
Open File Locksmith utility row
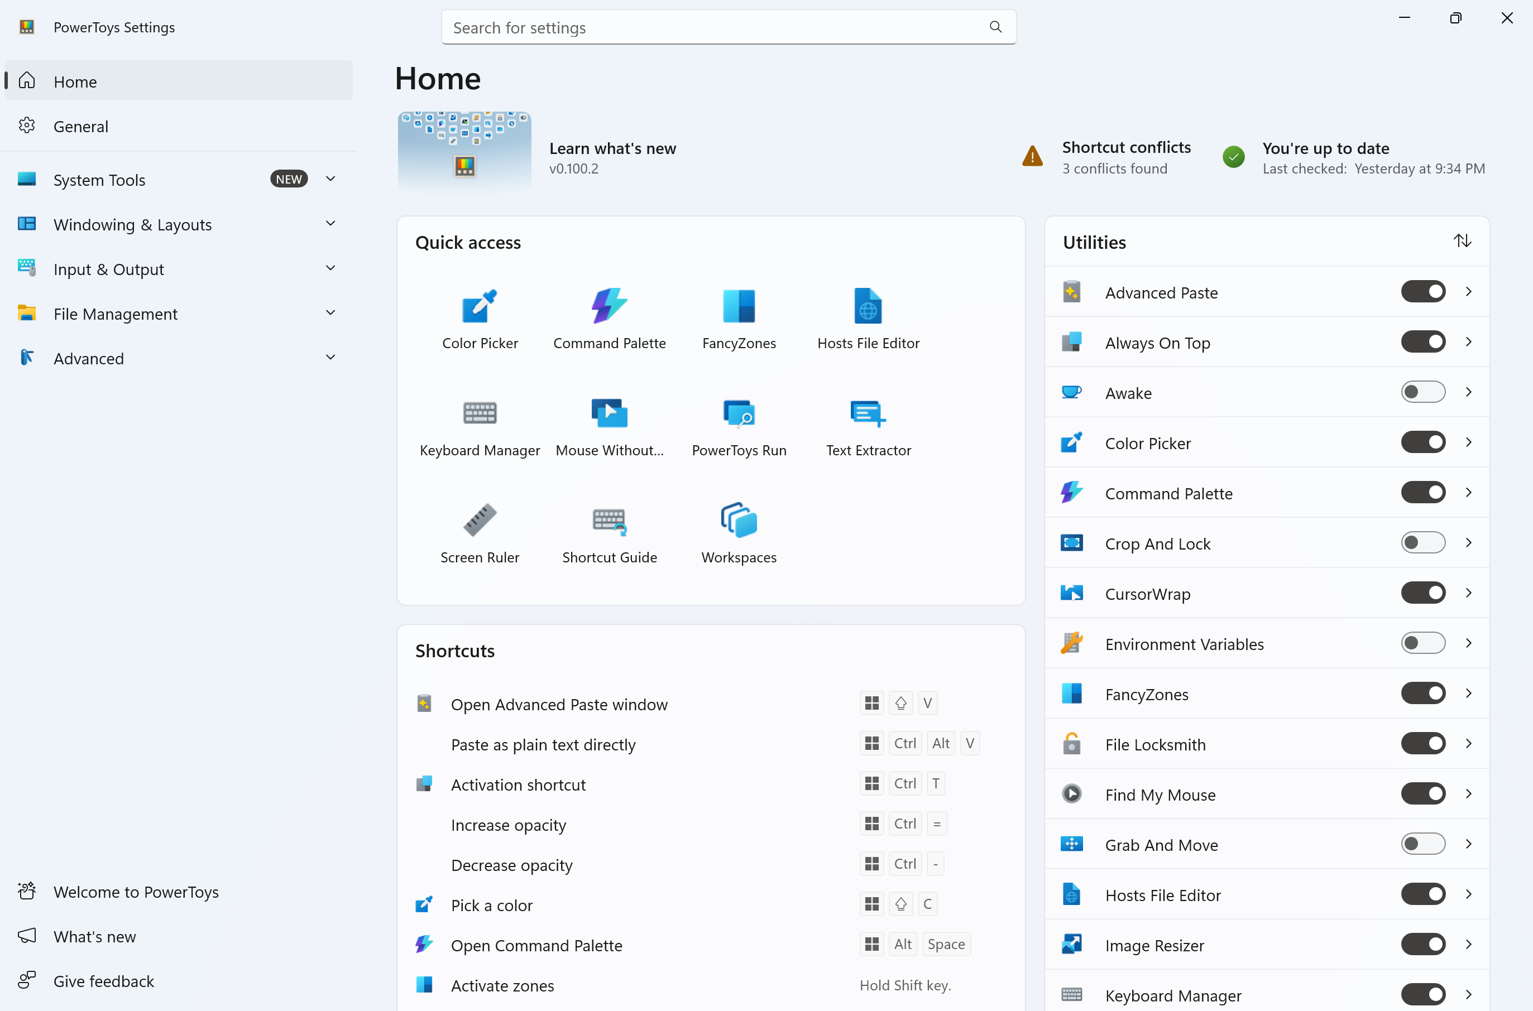(1267, 744)
